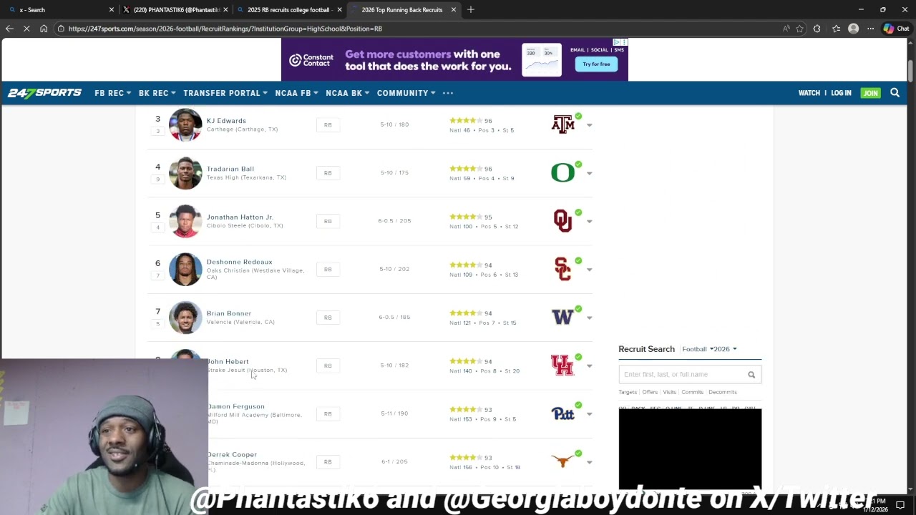Click the Oregon logo for Tradarian Ball
Screen dimensions: 916x515
563,173
